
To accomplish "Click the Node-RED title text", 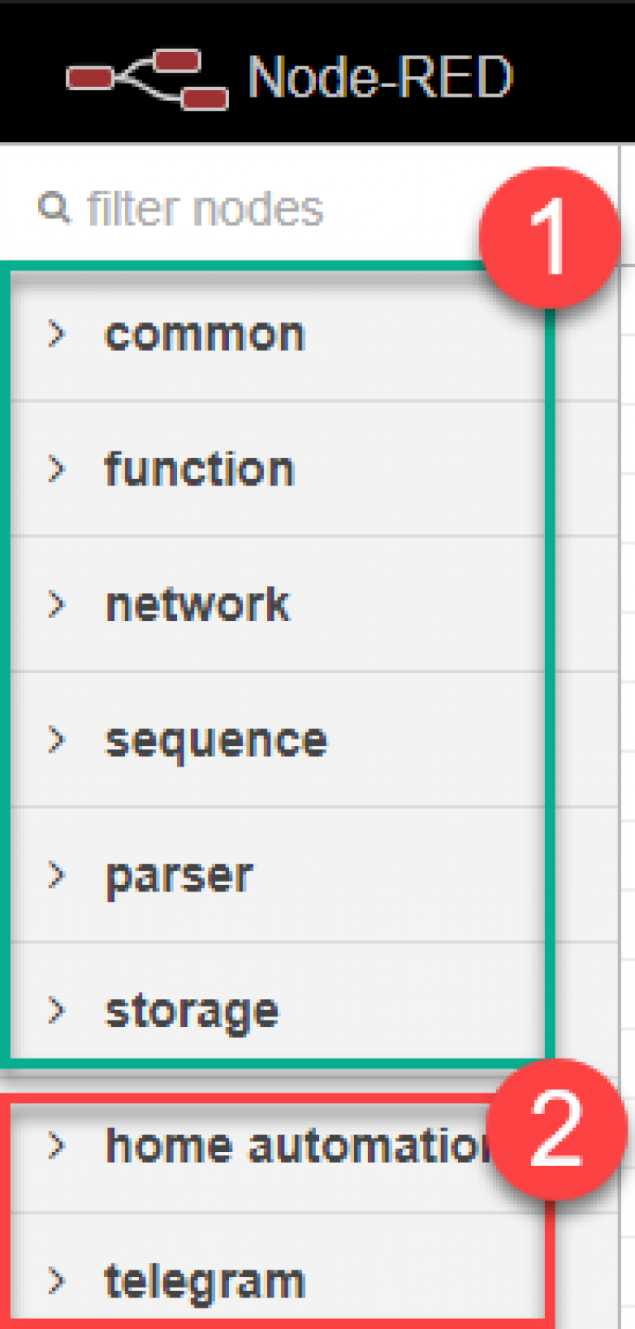I will click(x=380, y=78).
